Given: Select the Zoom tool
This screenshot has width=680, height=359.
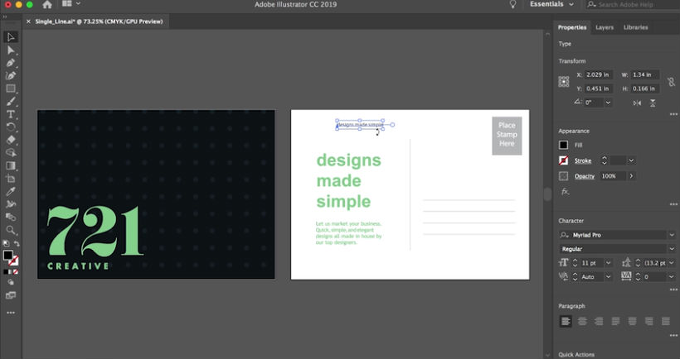Looking at the screenshot, I should [11, 230].
